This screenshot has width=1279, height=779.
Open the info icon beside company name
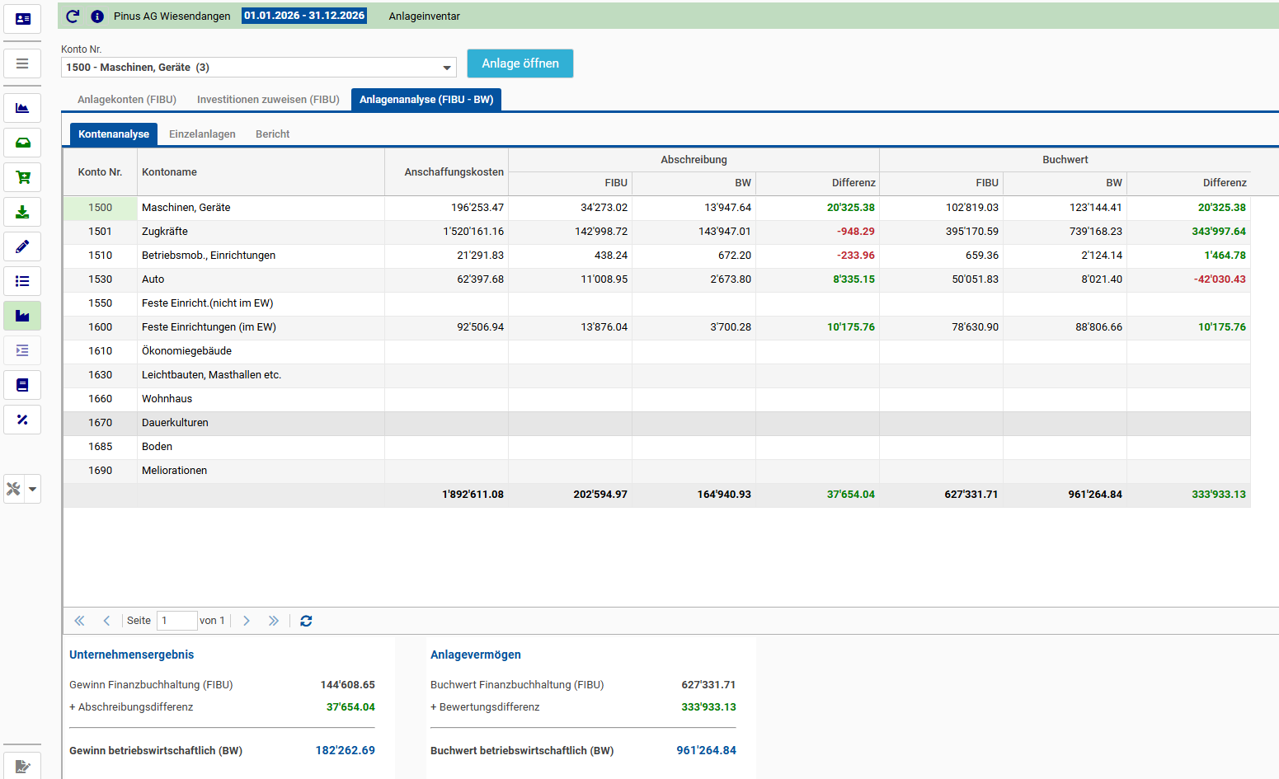pyautogui.click(x=97, y=16)
